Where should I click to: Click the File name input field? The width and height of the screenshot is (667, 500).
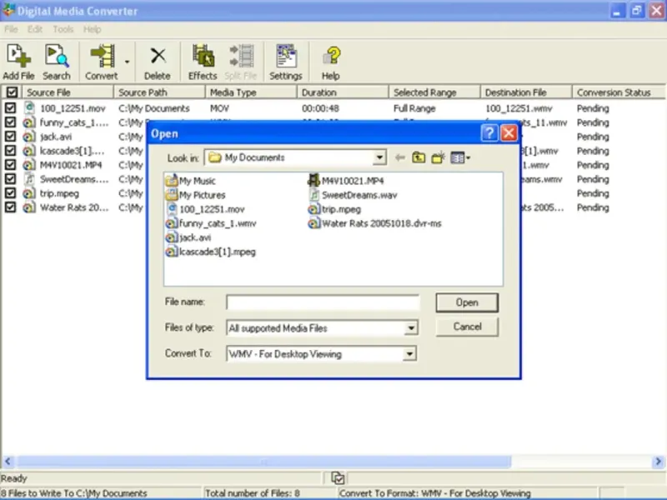(x=323, y=302)
